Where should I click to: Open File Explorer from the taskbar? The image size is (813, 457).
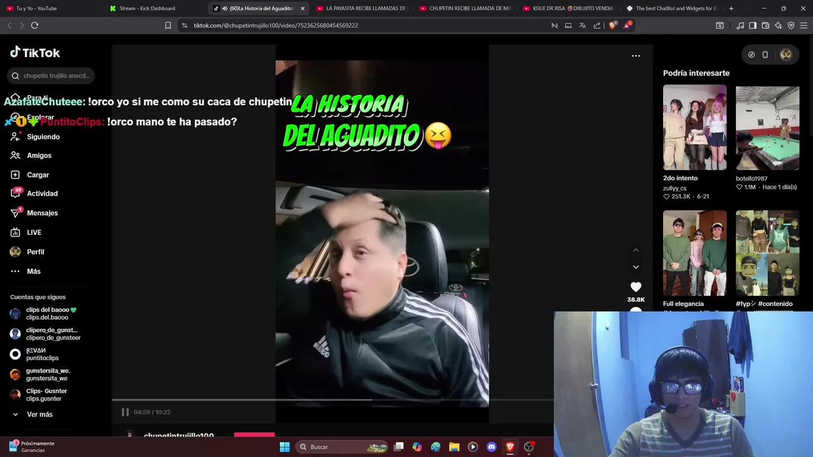[x=454, y=447]
